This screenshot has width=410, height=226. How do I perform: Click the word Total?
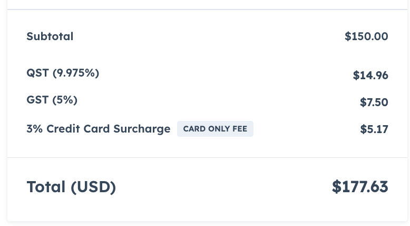tap(46, 187)
